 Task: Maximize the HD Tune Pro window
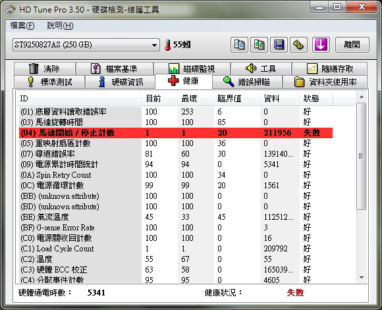point(337,7)
